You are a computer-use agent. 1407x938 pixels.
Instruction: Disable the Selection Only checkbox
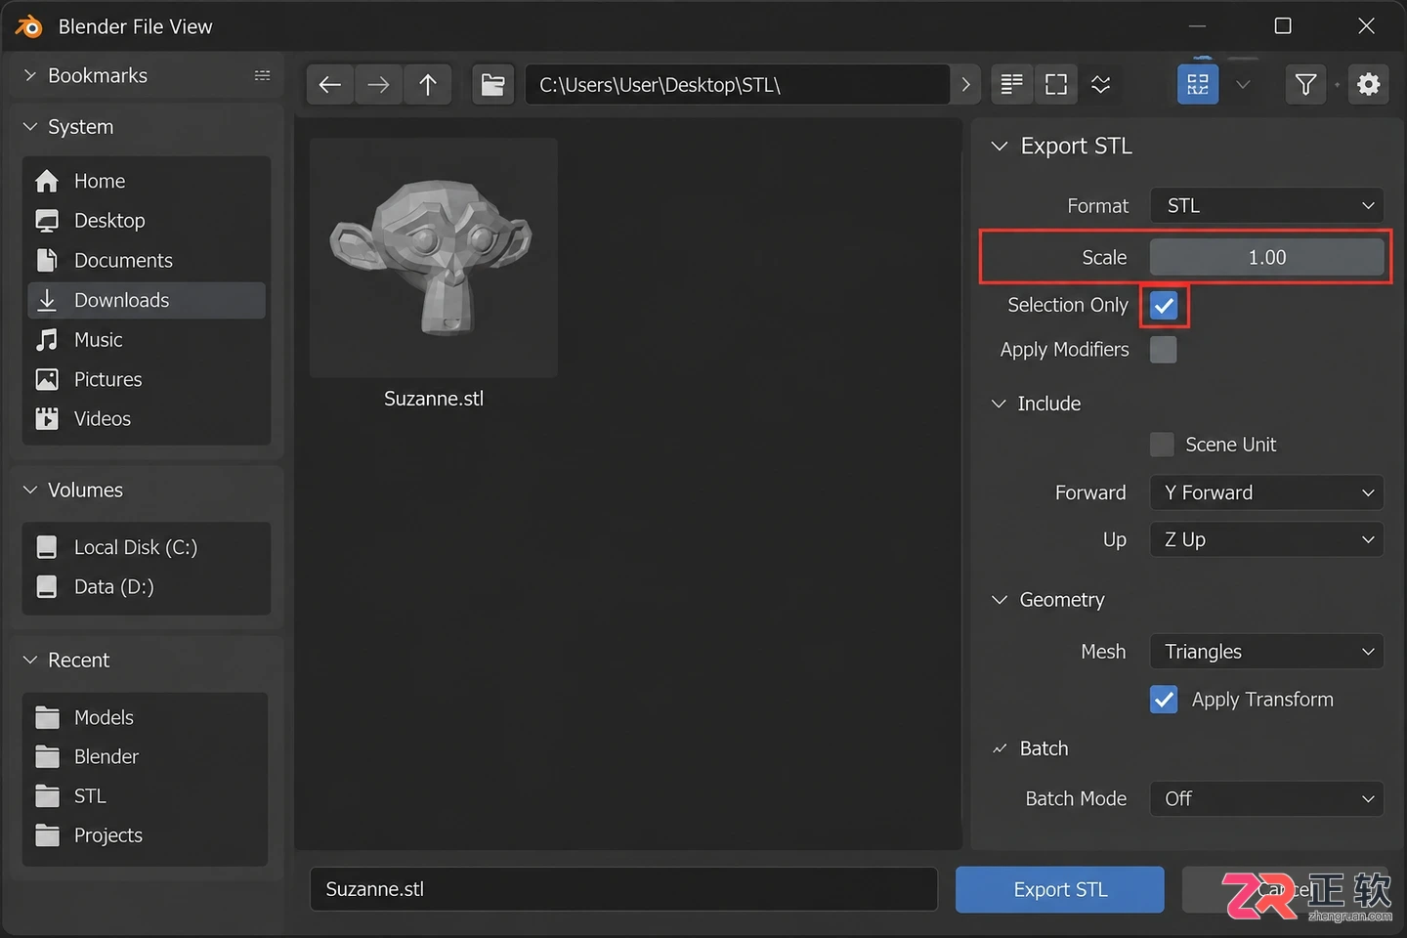click(x=1164, y=306)
